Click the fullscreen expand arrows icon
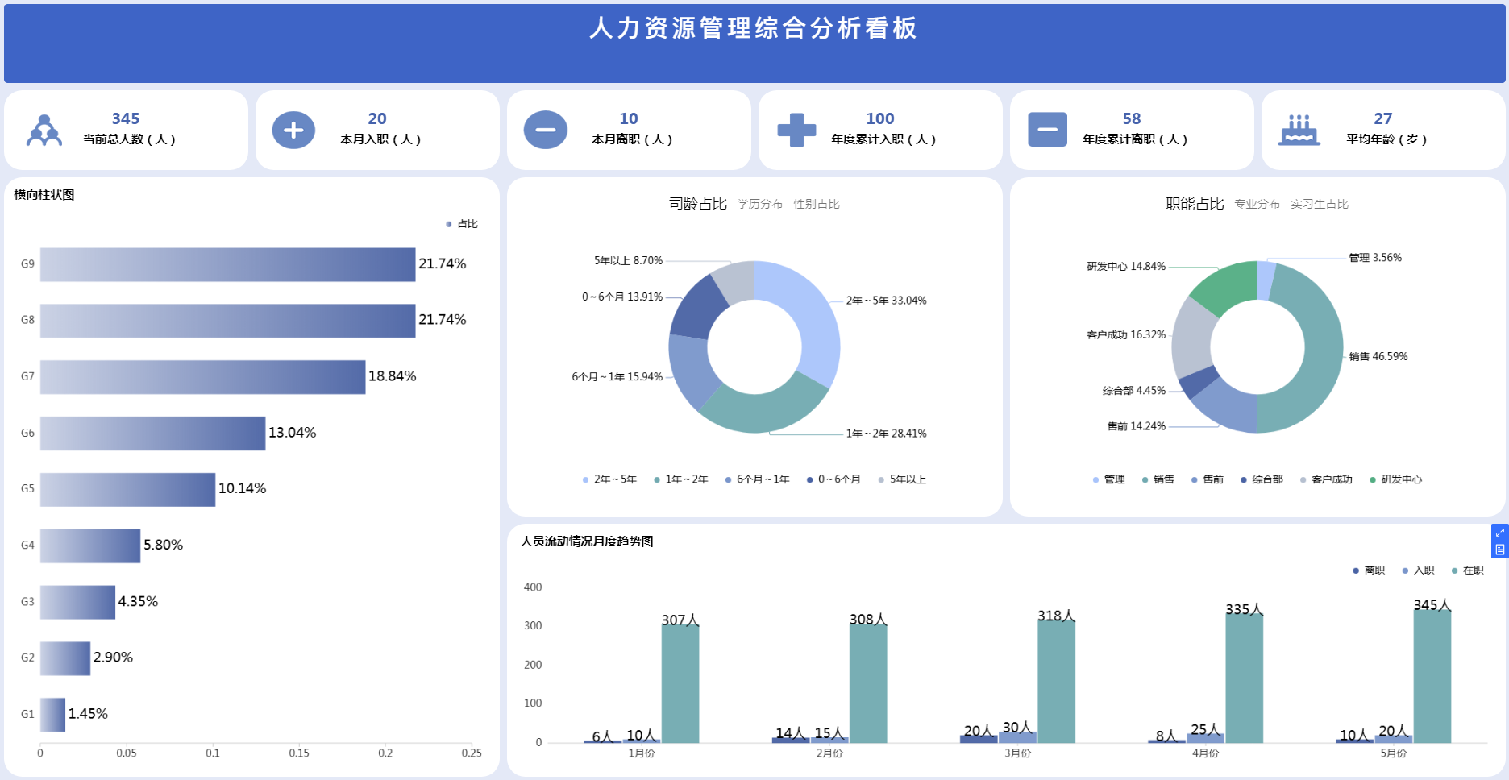Image resolution: width=1509 pixels, height=780 pixels. pyautogui.click(x=1499, y=533)
